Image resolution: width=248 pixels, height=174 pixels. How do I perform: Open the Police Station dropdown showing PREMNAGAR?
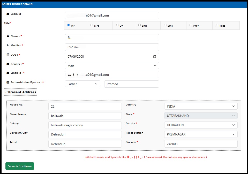pos(201,134)
